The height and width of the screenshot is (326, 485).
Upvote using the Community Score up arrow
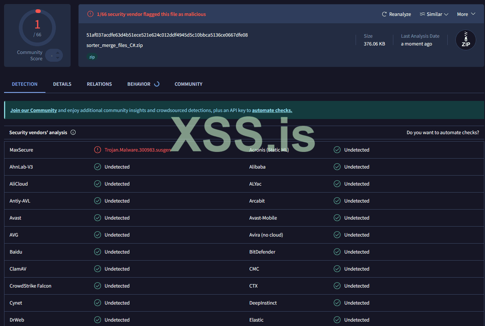(x=57, y=52)
